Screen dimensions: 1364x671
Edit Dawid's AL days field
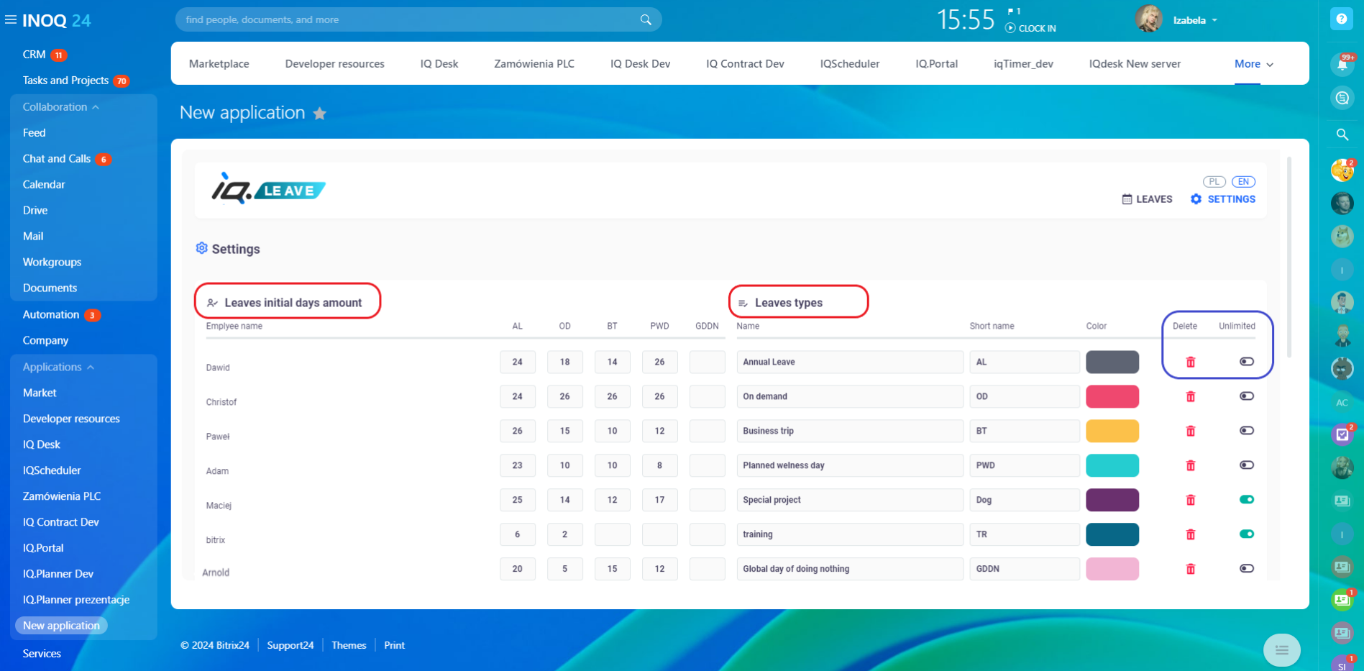pyautogui.click(x=518, y=362)
